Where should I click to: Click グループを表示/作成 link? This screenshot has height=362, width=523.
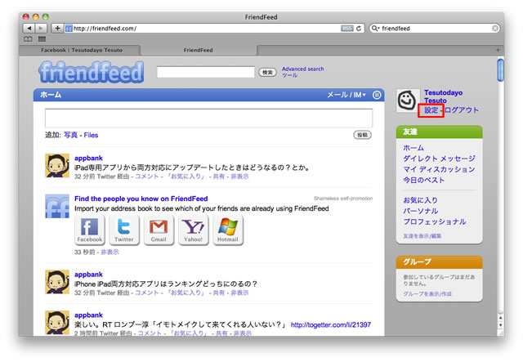pyautogui.click(x=427, y=294)
